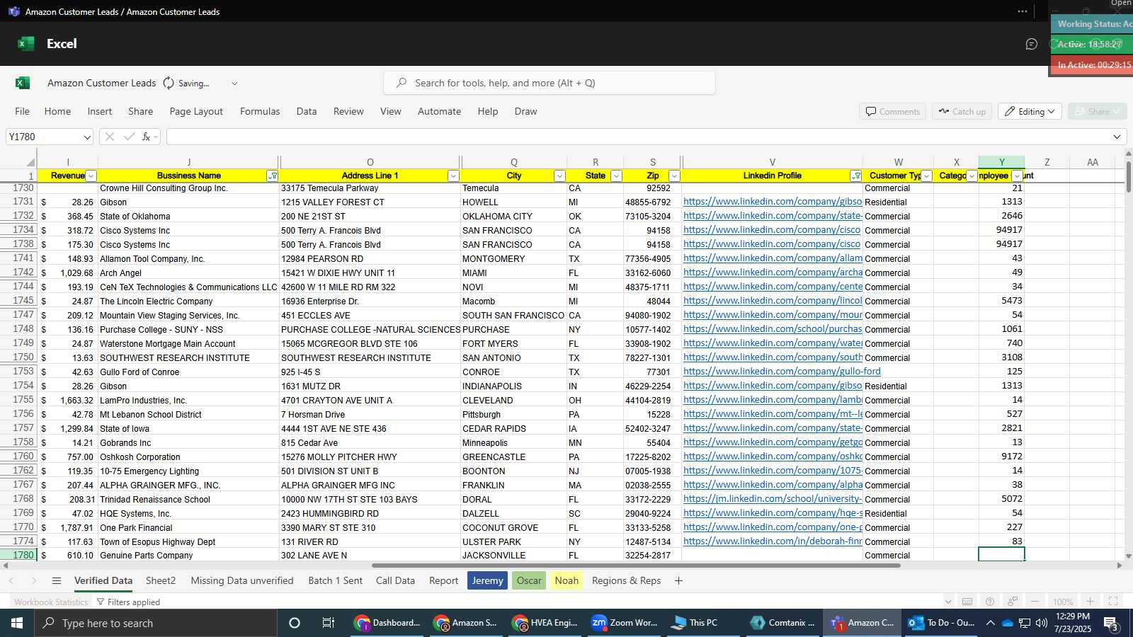This screenshot has width=1133, height=637.
Task: Cancel formula entry with X icon
Action: 110,137
